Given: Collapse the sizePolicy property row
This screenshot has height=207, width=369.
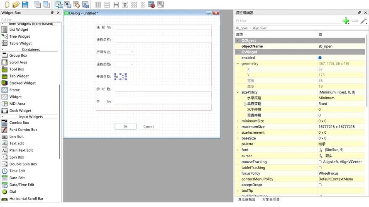Looking at the screenshot, I should tap(238, 92).
